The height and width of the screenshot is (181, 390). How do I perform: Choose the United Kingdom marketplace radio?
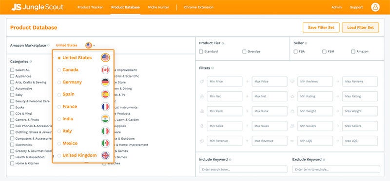59,156
